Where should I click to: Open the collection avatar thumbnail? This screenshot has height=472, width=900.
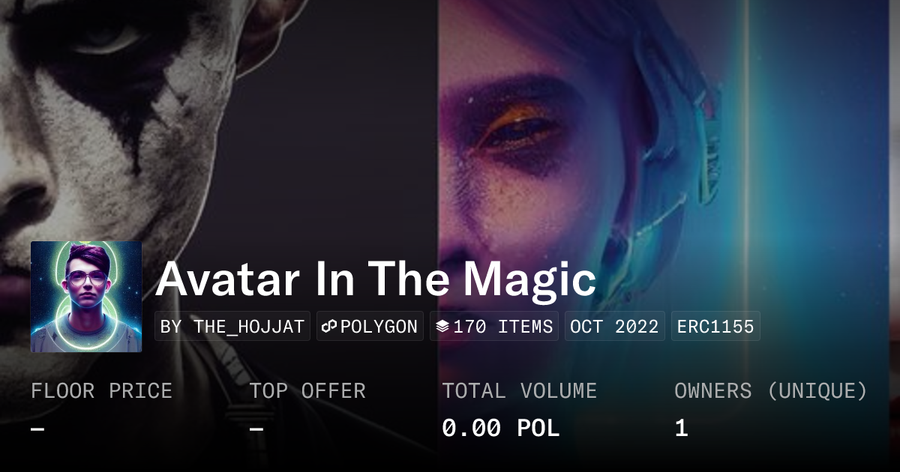coord(86,297)
